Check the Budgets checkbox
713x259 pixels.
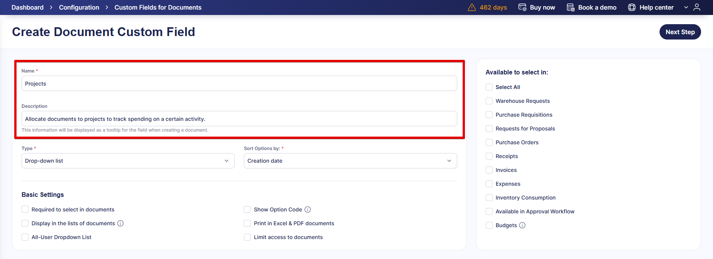coord(489,225)
